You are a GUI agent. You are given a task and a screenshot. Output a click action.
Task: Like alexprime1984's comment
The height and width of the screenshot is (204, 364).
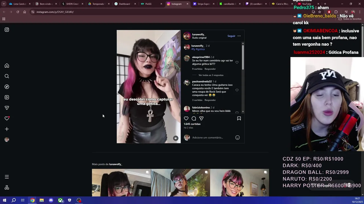click(237, 62)
